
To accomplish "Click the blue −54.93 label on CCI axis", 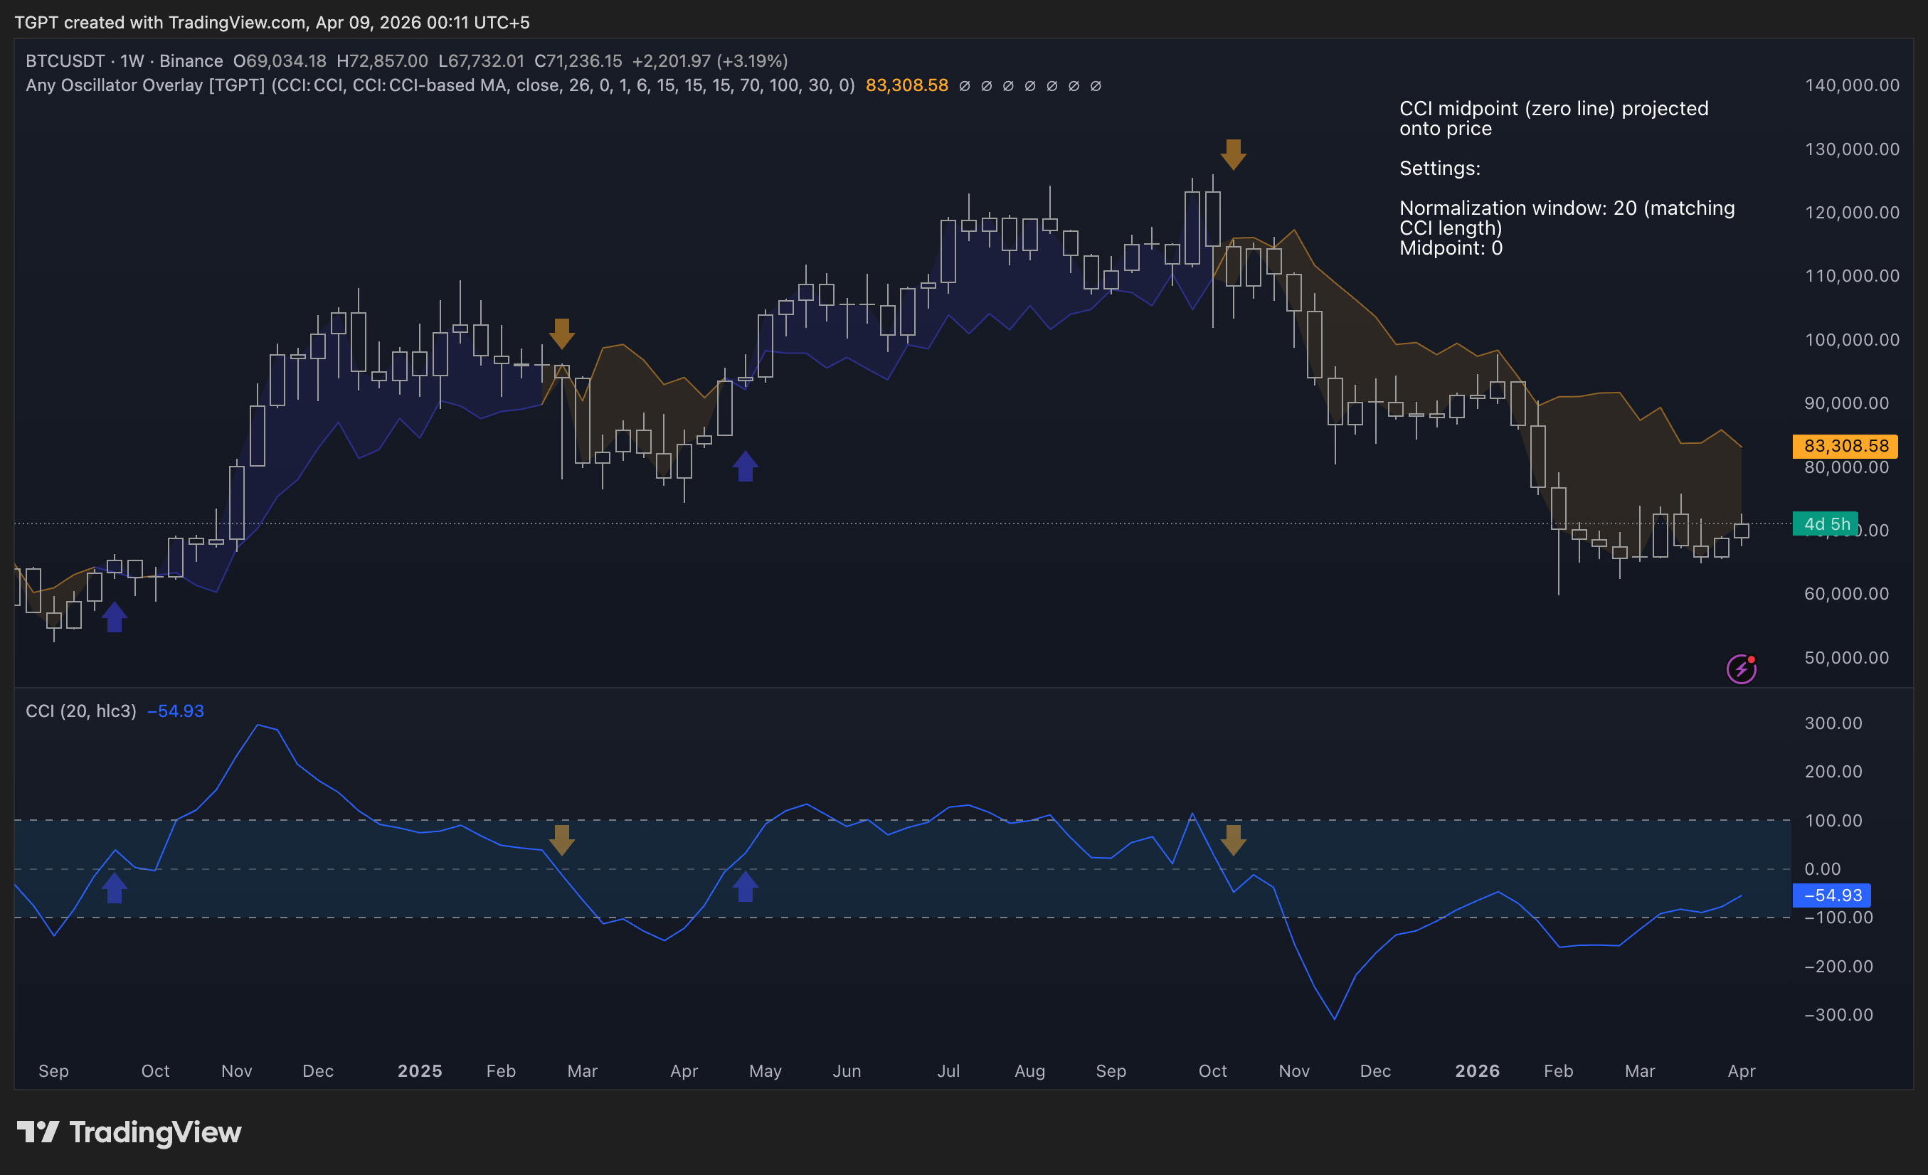I will (x=1832, y=895).
